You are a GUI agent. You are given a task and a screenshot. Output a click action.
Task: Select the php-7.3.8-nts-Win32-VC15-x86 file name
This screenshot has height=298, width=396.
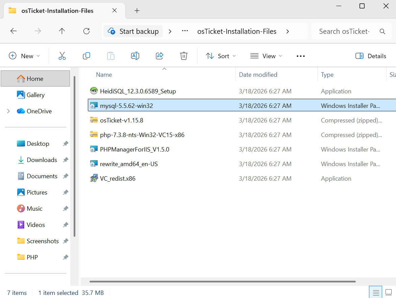click(x=142, y=135)
